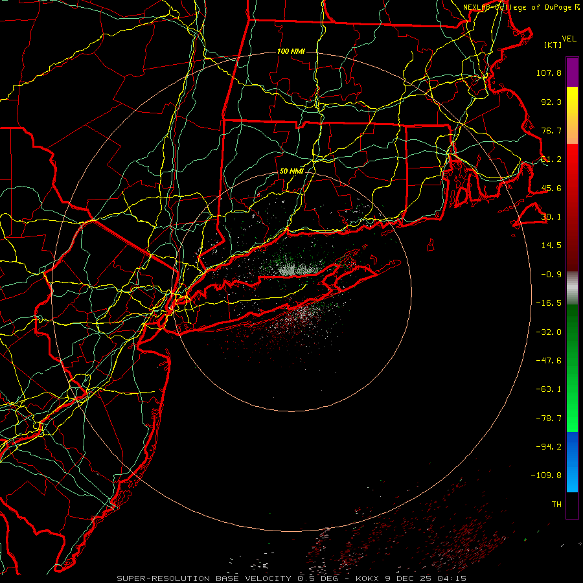Select the 107.8 legend value
583x583 pixels.
click(549, 73)
